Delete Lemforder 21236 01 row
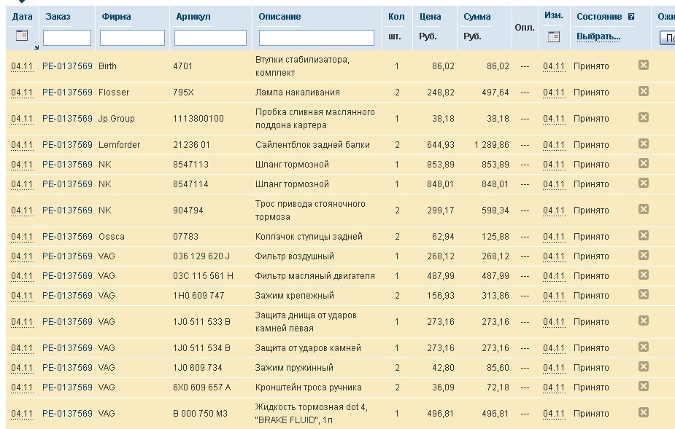 pos(644,143)
